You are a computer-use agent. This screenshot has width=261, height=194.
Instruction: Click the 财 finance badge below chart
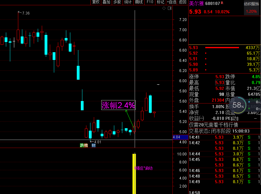tap(94, 145)
